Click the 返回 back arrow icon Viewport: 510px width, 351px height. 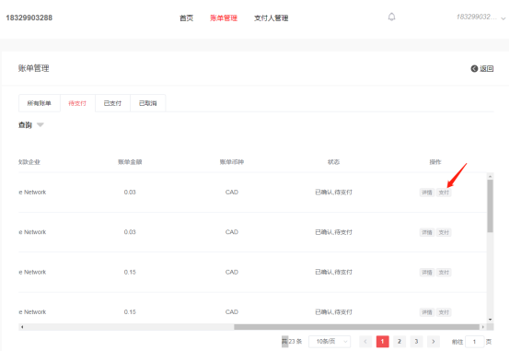coord(474,68)
